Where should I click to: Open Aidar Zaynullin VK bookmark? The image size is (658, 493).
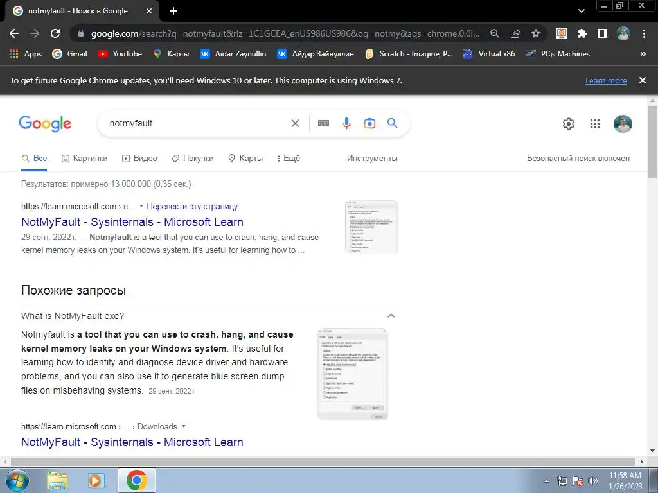click(233, 54)
